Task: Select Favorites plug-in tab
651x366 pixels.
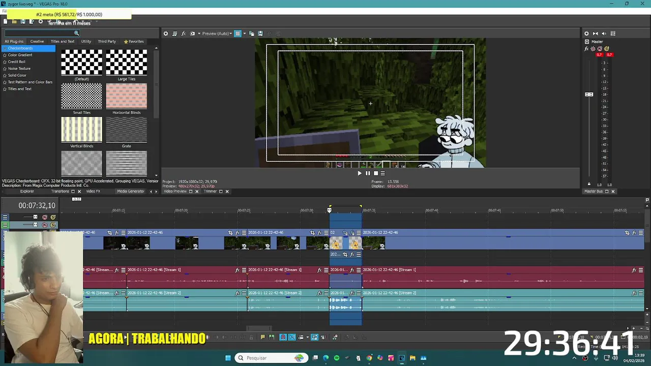Action: (134, 41)
